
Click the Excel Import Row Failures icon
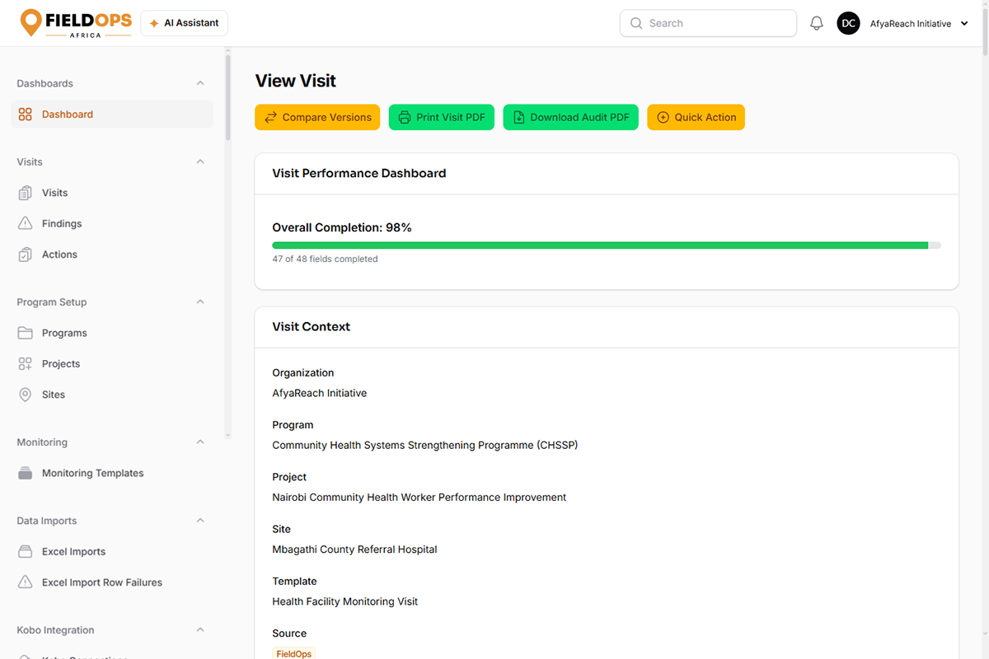click(x=26, y=582)
